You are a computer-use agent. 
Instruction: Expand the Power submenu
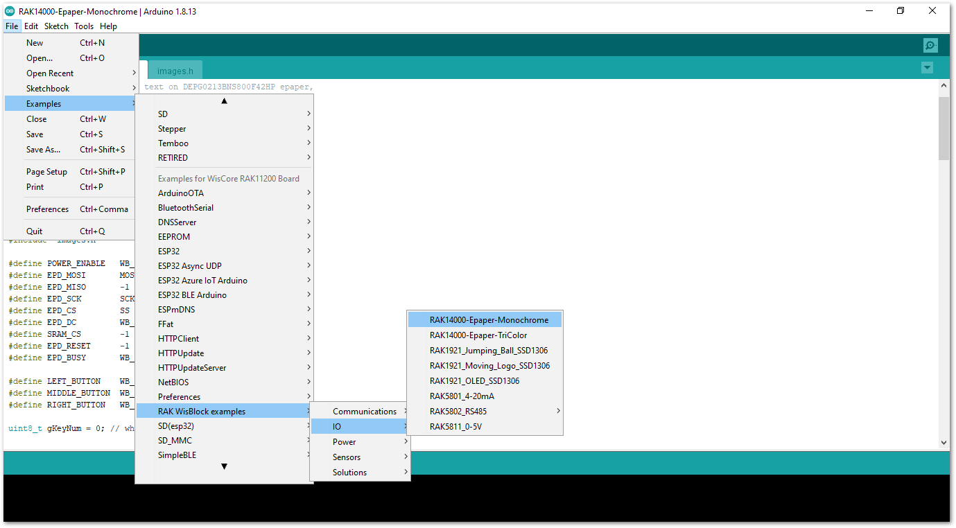coord(360,442)
